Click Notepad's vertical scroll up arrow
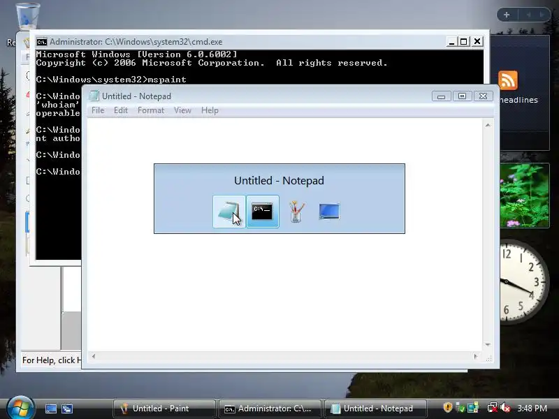This screenshot has height=419, width=559. click(488, 125)
